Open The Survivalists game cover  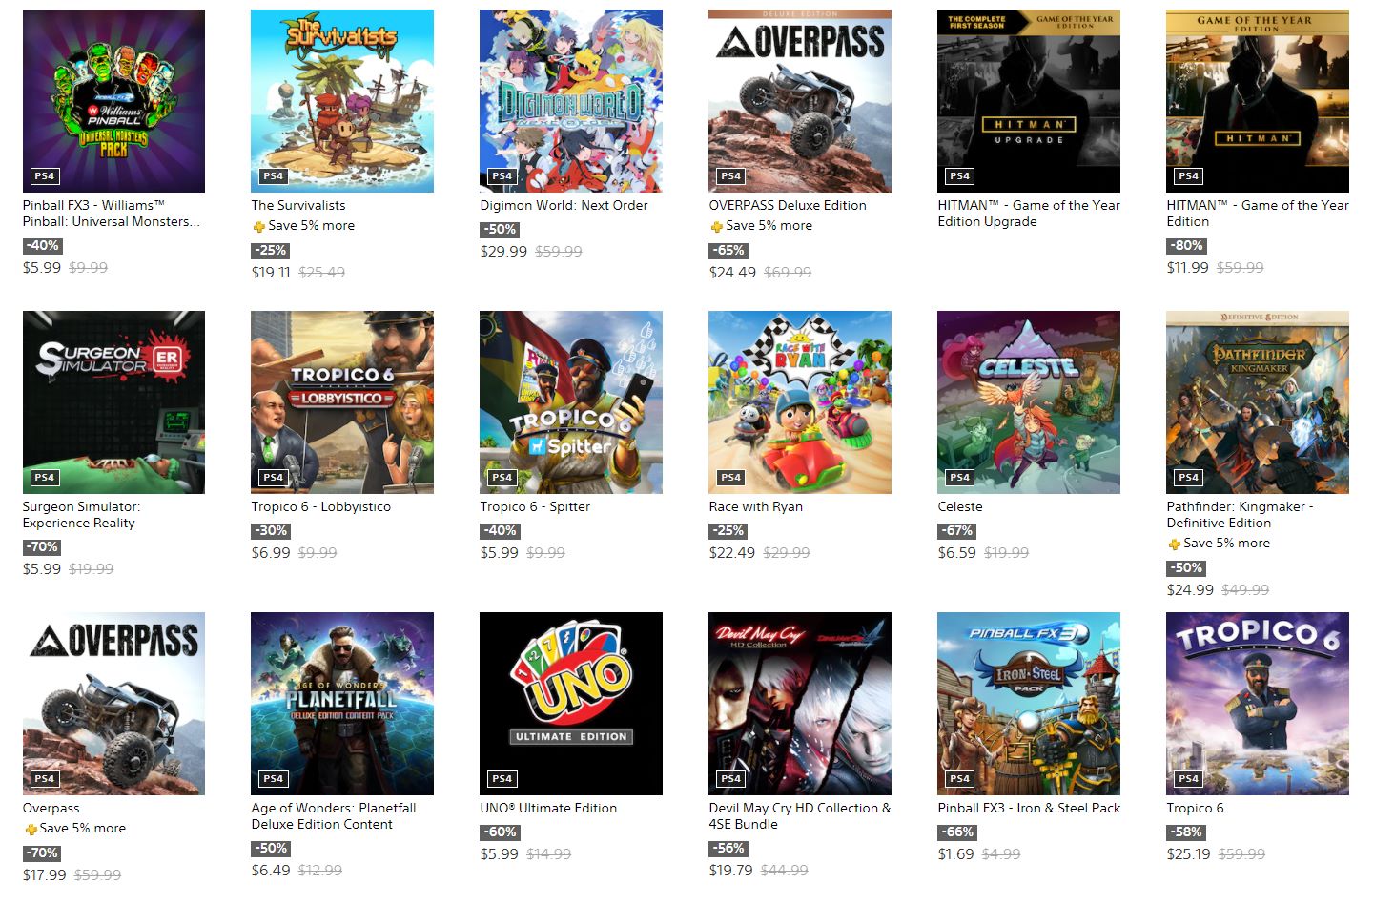[342, 101]
